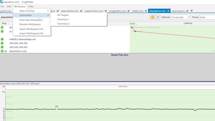
Task: Select the 209.200.184.205 hop
Action: click(18, 47)
